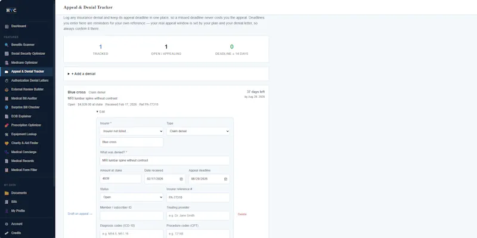Click the Treating provider field
The width and height of the screenshot is (477, 238).
coord(198,216)
